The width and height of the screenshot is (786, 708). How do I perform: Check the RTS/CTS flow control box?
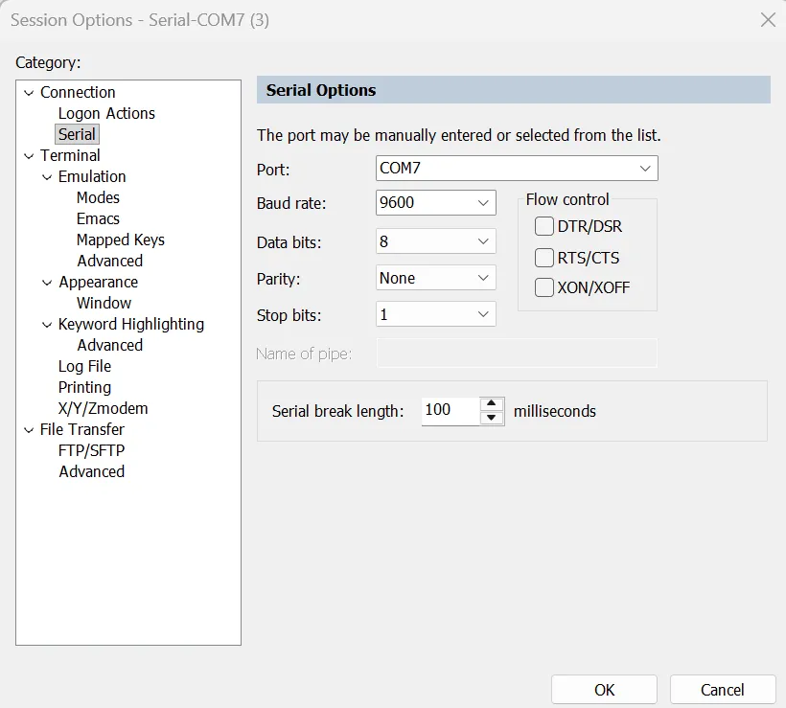tap(544, 258)
